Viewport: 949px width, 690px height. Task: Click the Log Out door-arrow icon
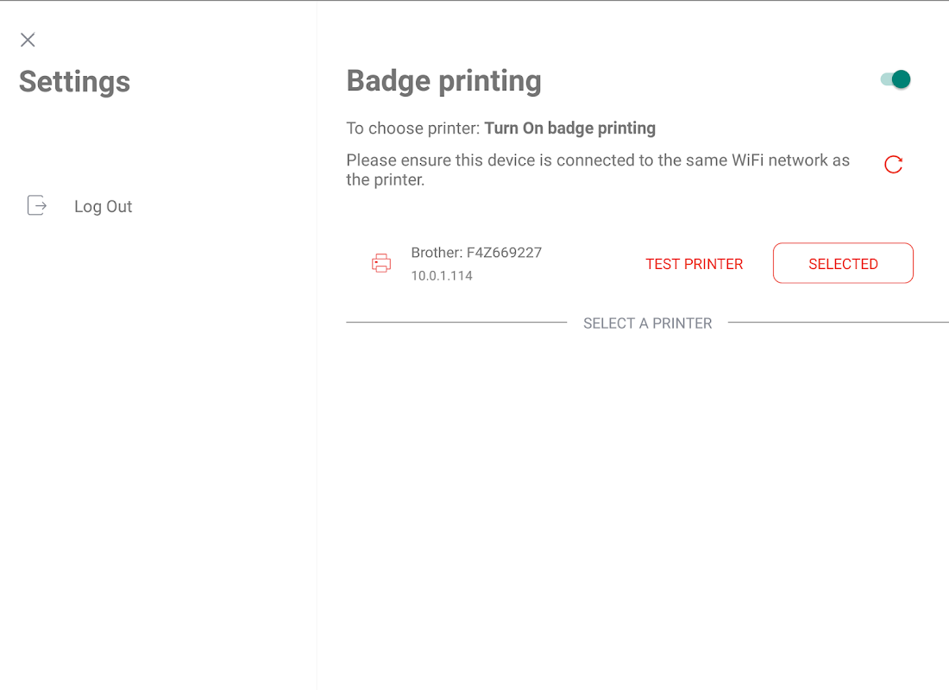pyautogui.click(x=37, y=205)
